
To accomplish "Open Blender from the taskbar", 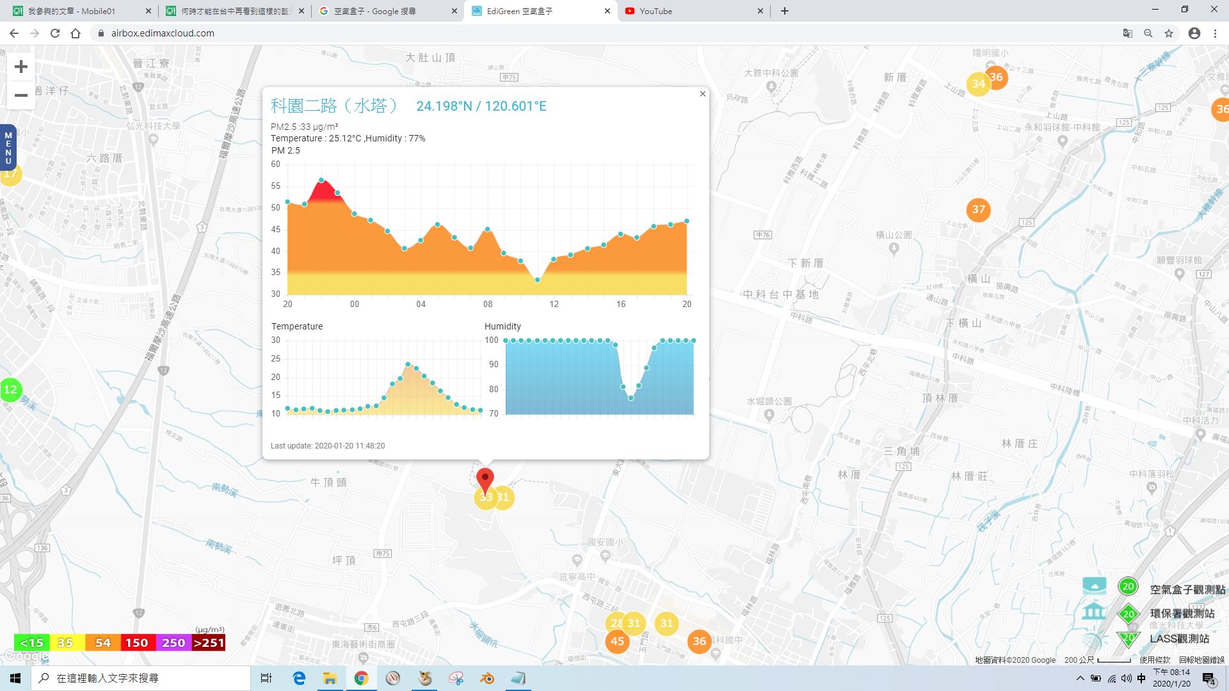I will (487, 678).
